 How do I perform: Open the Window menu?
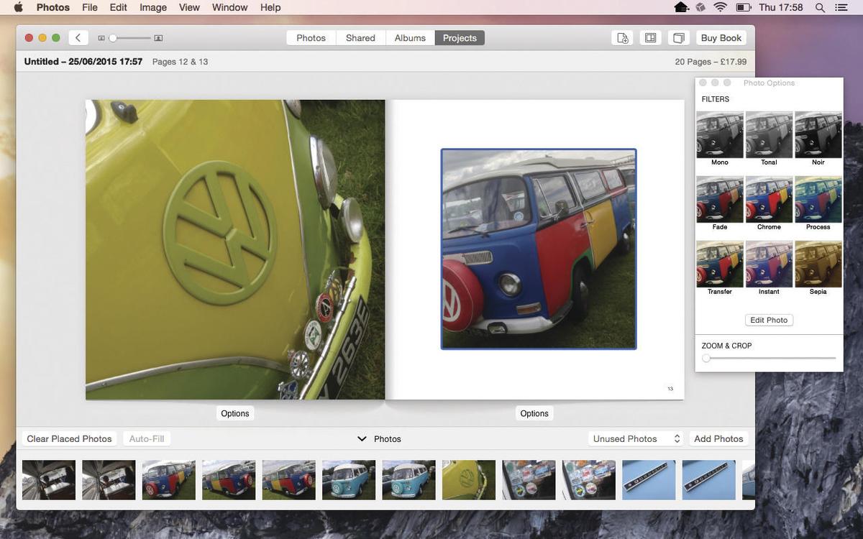[229, 7]
